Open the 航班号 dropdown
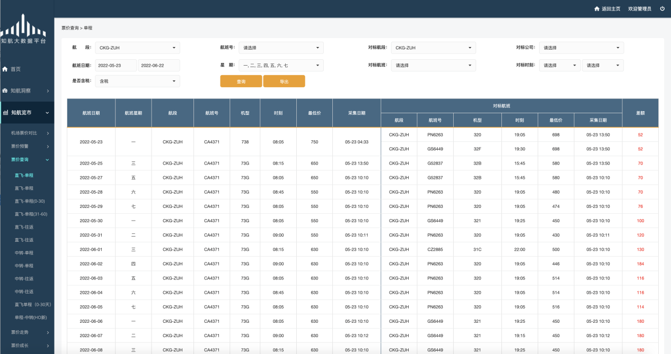Screen dimensions: 671x354 tap(281, 48)
